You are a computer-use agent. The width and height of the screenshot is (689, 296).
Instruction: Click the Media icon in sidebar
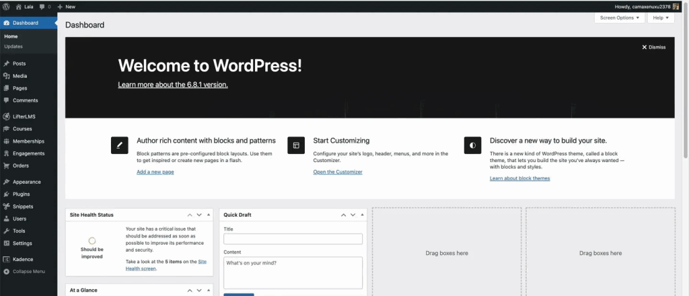click(x=6, y=76)
